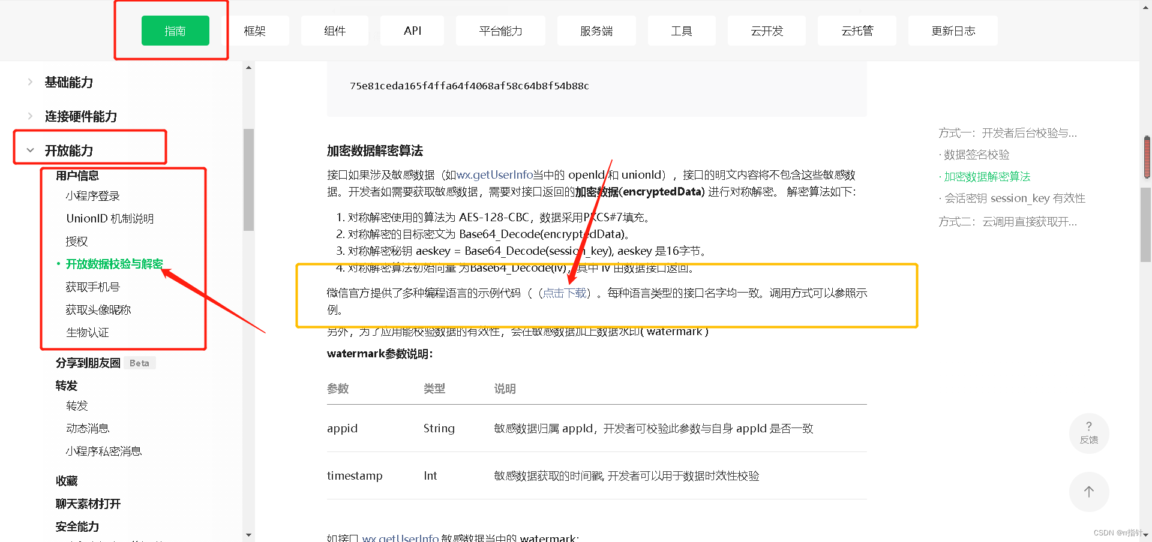Click the sidebar scroll up arrow
The width and height of the screenshot is (1152, 542).
[248, 68]
